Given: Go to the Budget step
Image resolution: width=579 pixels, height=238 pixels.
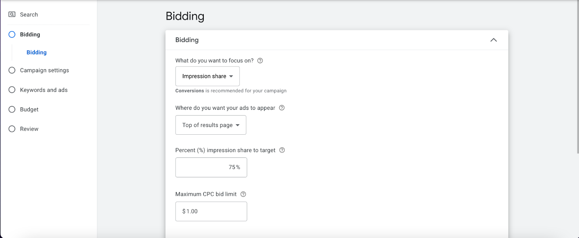Looking at the screenshot, I should pos(29,109).
